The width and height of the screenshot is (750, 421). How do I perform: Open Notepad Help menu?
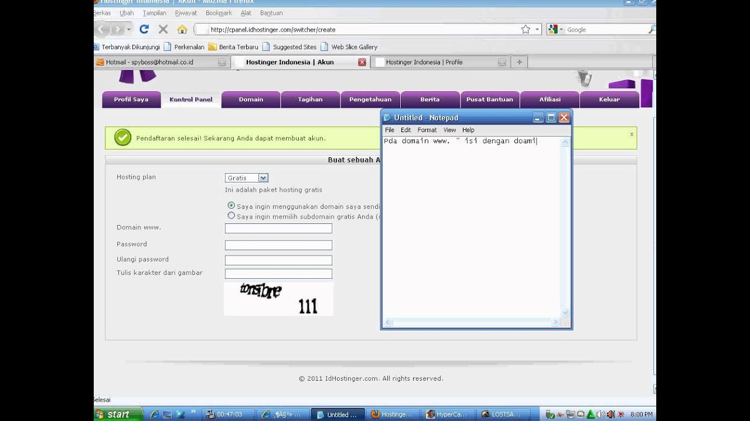coord(468,130)
